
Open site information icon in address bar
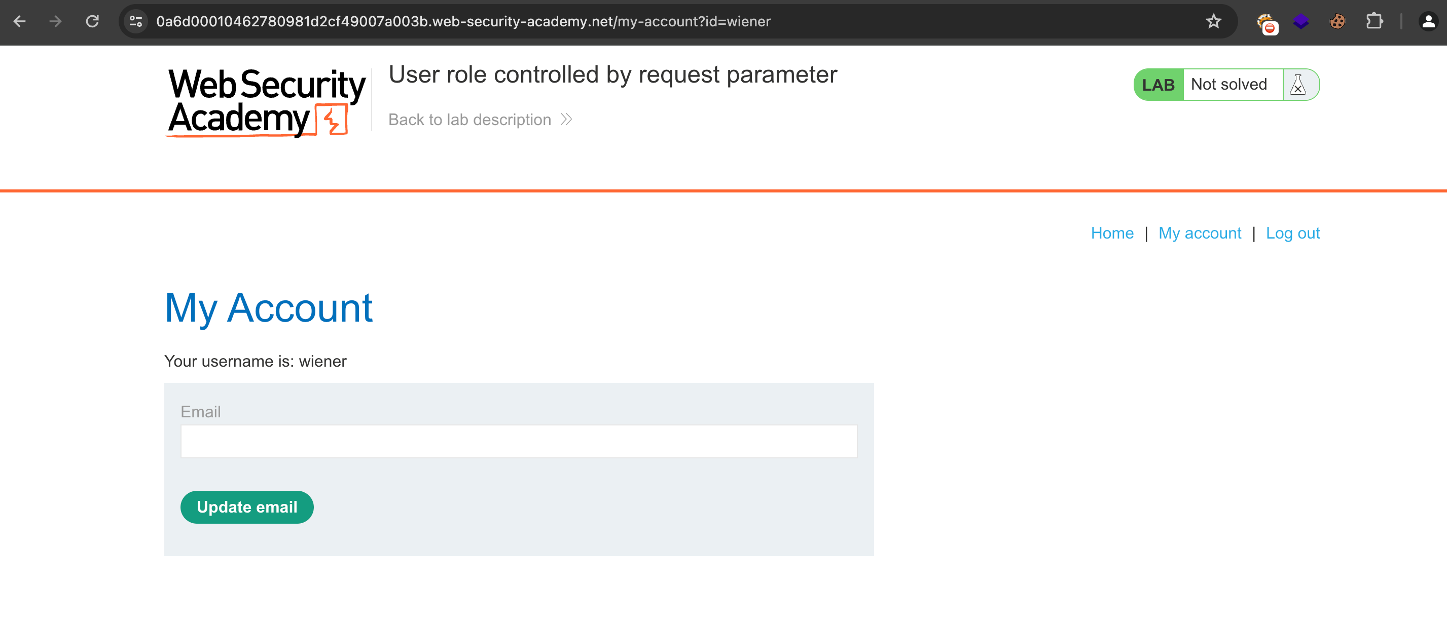135,21
